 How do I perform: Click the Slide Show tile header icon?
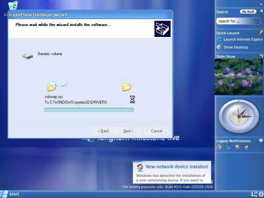pos(261,56)
